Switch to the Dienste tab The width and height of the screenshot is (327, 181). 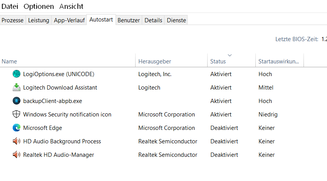pyautogui.click(x=176, y=20)
